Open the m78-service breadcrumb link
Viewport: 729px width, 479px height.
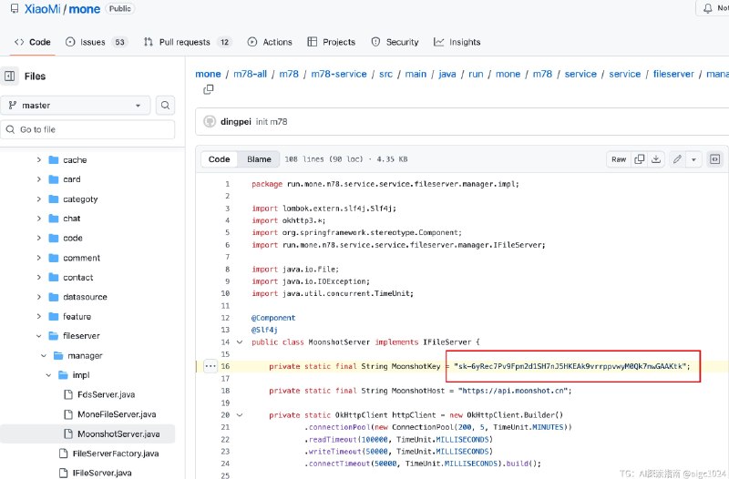coord(338,74)
